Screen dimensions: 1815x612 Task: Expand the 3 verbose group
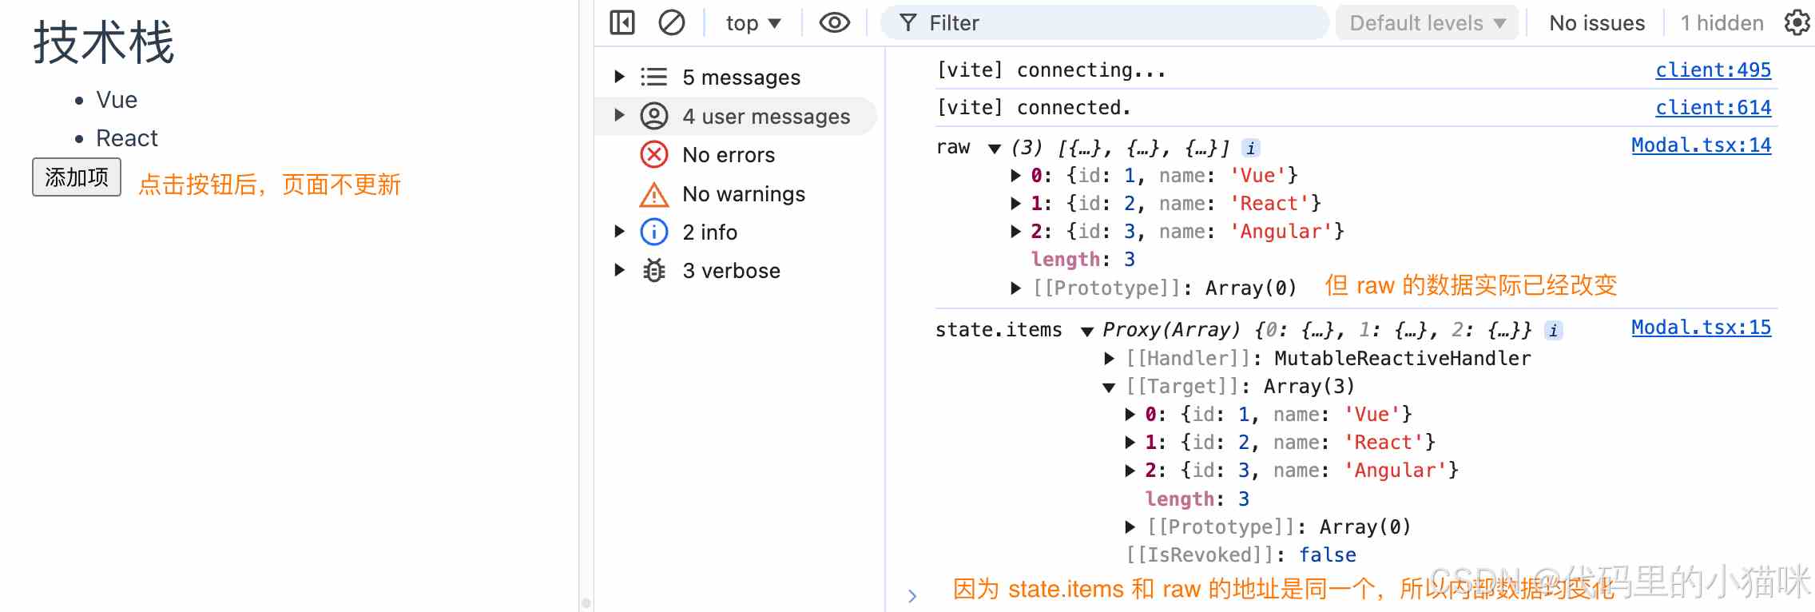click(619, 270)
